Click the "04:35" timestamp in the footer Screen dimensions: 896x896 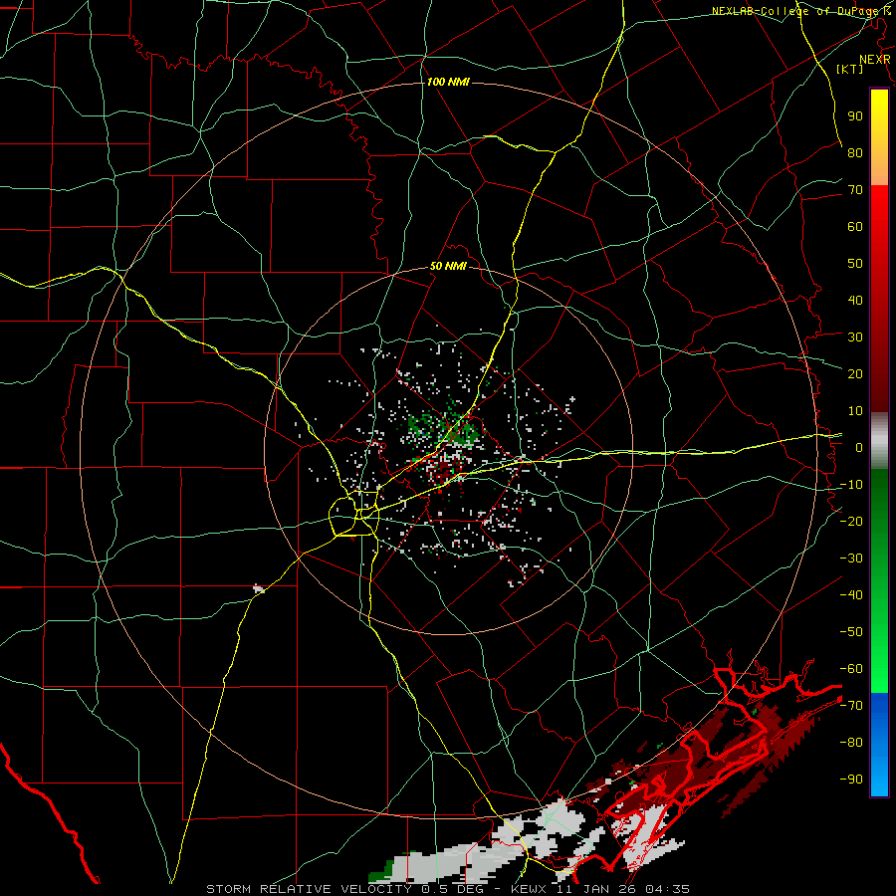[x=667, y=889]
